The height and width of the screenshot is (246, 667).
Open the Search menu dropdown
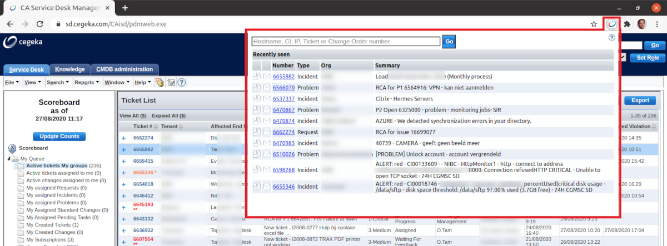[58, 82]
